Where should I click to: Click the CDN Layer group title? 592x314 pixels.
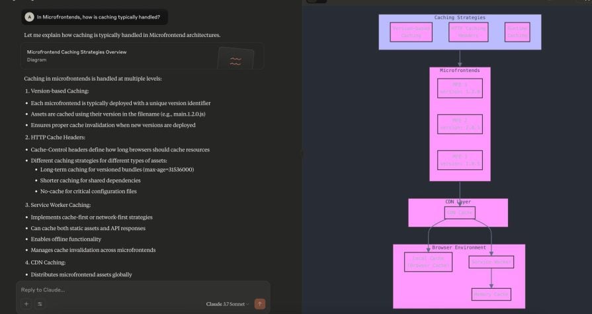click(458, 202)
